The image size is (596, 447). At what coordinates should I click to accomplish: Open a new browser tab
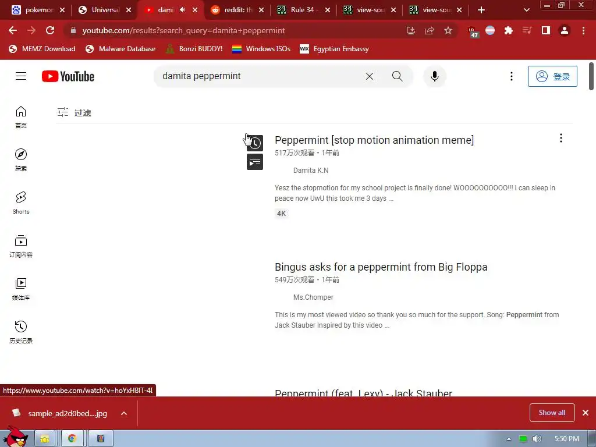click(x=481, y=10)
